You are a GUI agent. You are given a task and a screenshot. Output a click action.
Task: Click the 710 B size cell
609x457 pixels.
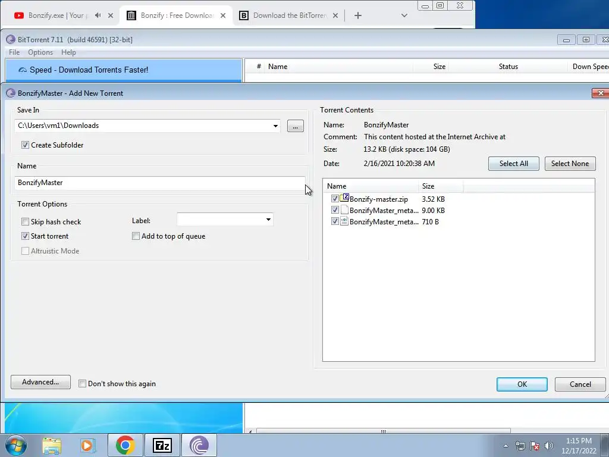[x=431, y=221]
